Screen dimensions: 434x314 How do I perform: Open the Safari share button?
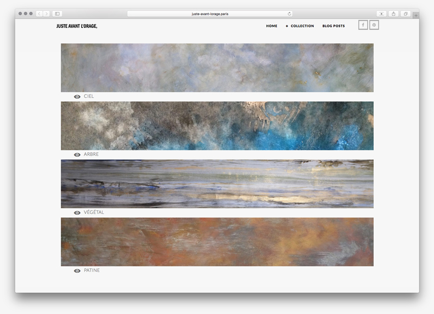point(394,14)
